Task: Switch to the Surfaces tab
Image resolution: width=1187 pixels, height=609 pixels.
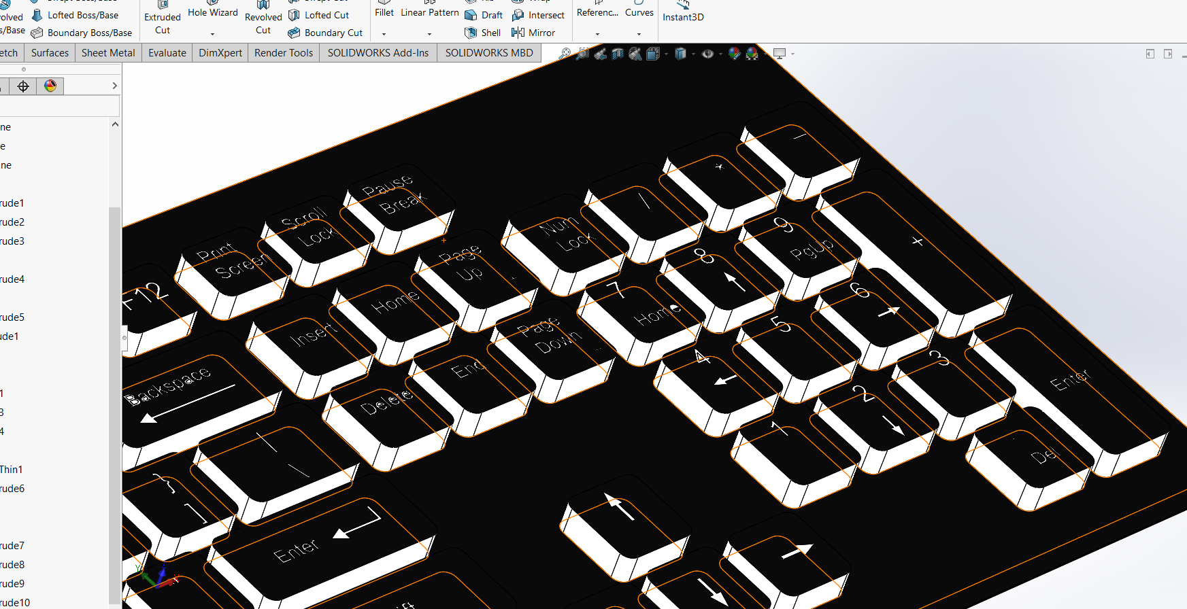Action: [50, 52]
